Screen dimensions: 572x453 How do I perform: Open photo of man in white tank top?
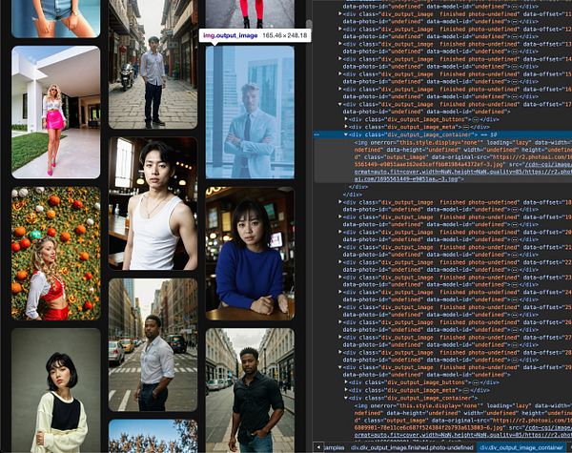(x=153, y=204)
